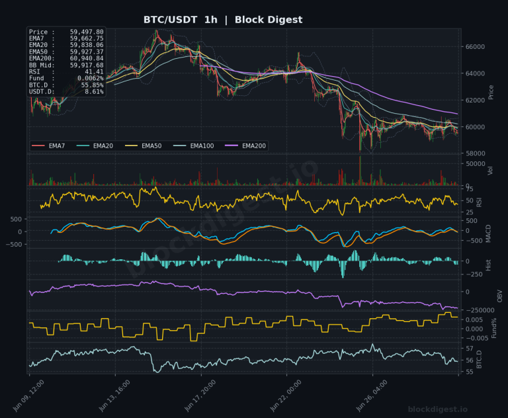The image size is (508, 418).
Task: Click the EMA20 59,838.06 value
Action: (87, 45)
